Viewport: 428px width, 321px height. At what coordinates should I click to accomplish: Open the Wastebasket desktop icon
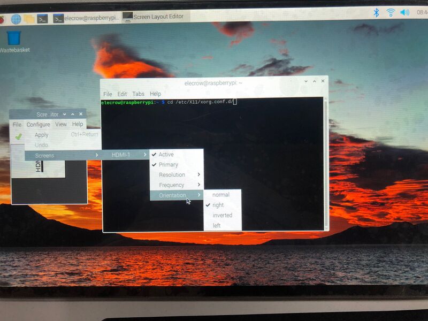14,38
